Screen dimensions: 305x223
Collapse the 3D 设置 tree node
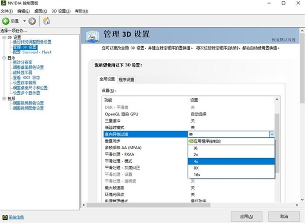coord(4,37)
